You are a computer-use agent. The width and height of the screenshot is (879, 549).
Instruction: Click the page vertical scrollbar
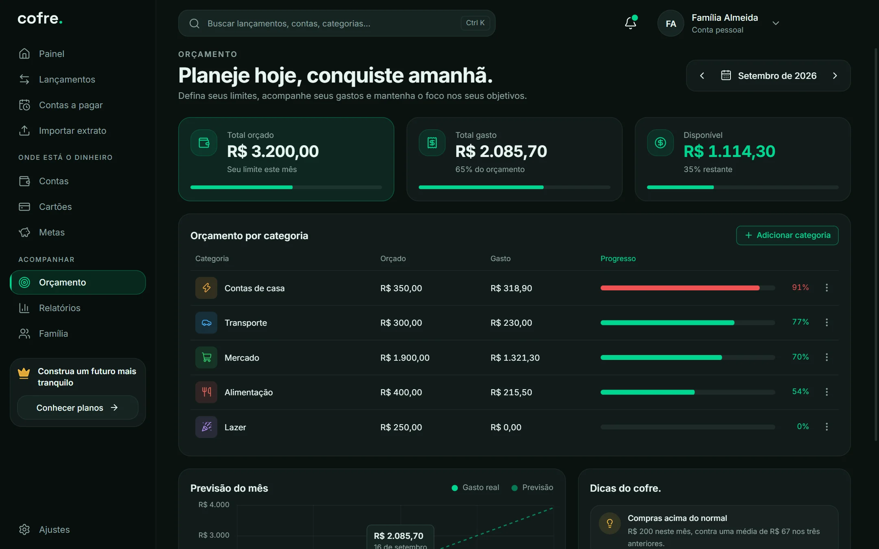point(876,244)
